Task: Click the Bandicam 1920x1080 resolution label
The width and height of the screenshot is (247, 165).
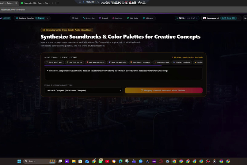Action: (90, 2)
